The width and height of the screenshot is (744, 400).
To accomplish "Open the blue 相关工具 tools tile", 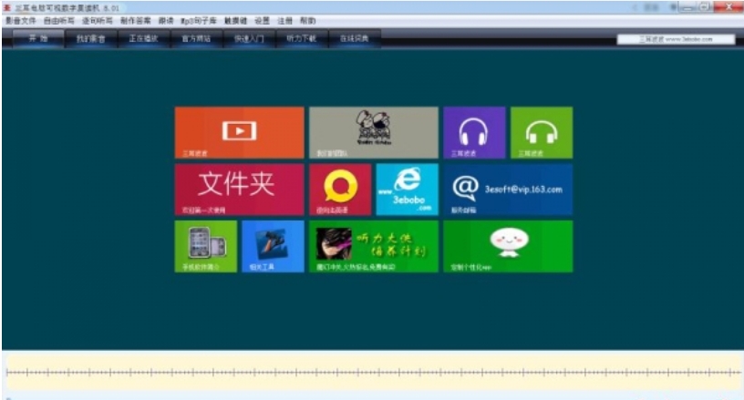I will 273,246.
